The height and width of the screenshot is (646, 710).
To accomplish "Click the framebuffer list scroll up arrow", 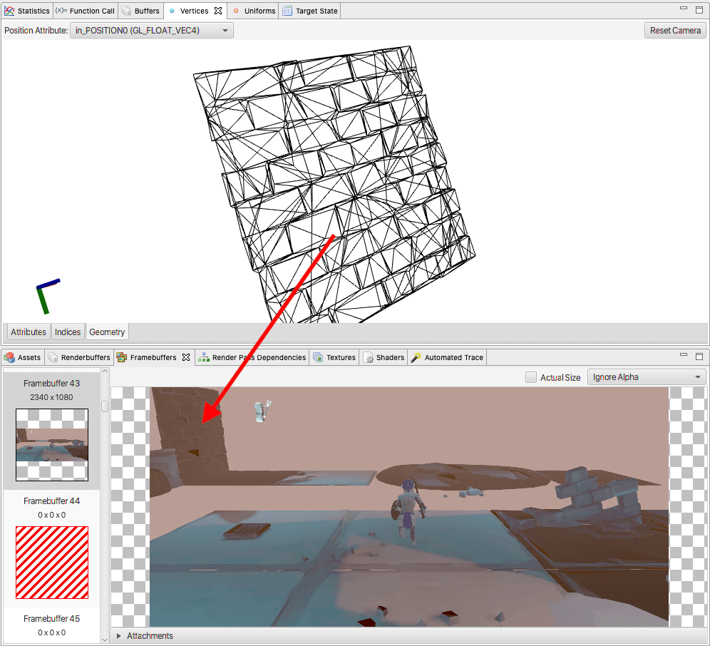I will (105, 371).
